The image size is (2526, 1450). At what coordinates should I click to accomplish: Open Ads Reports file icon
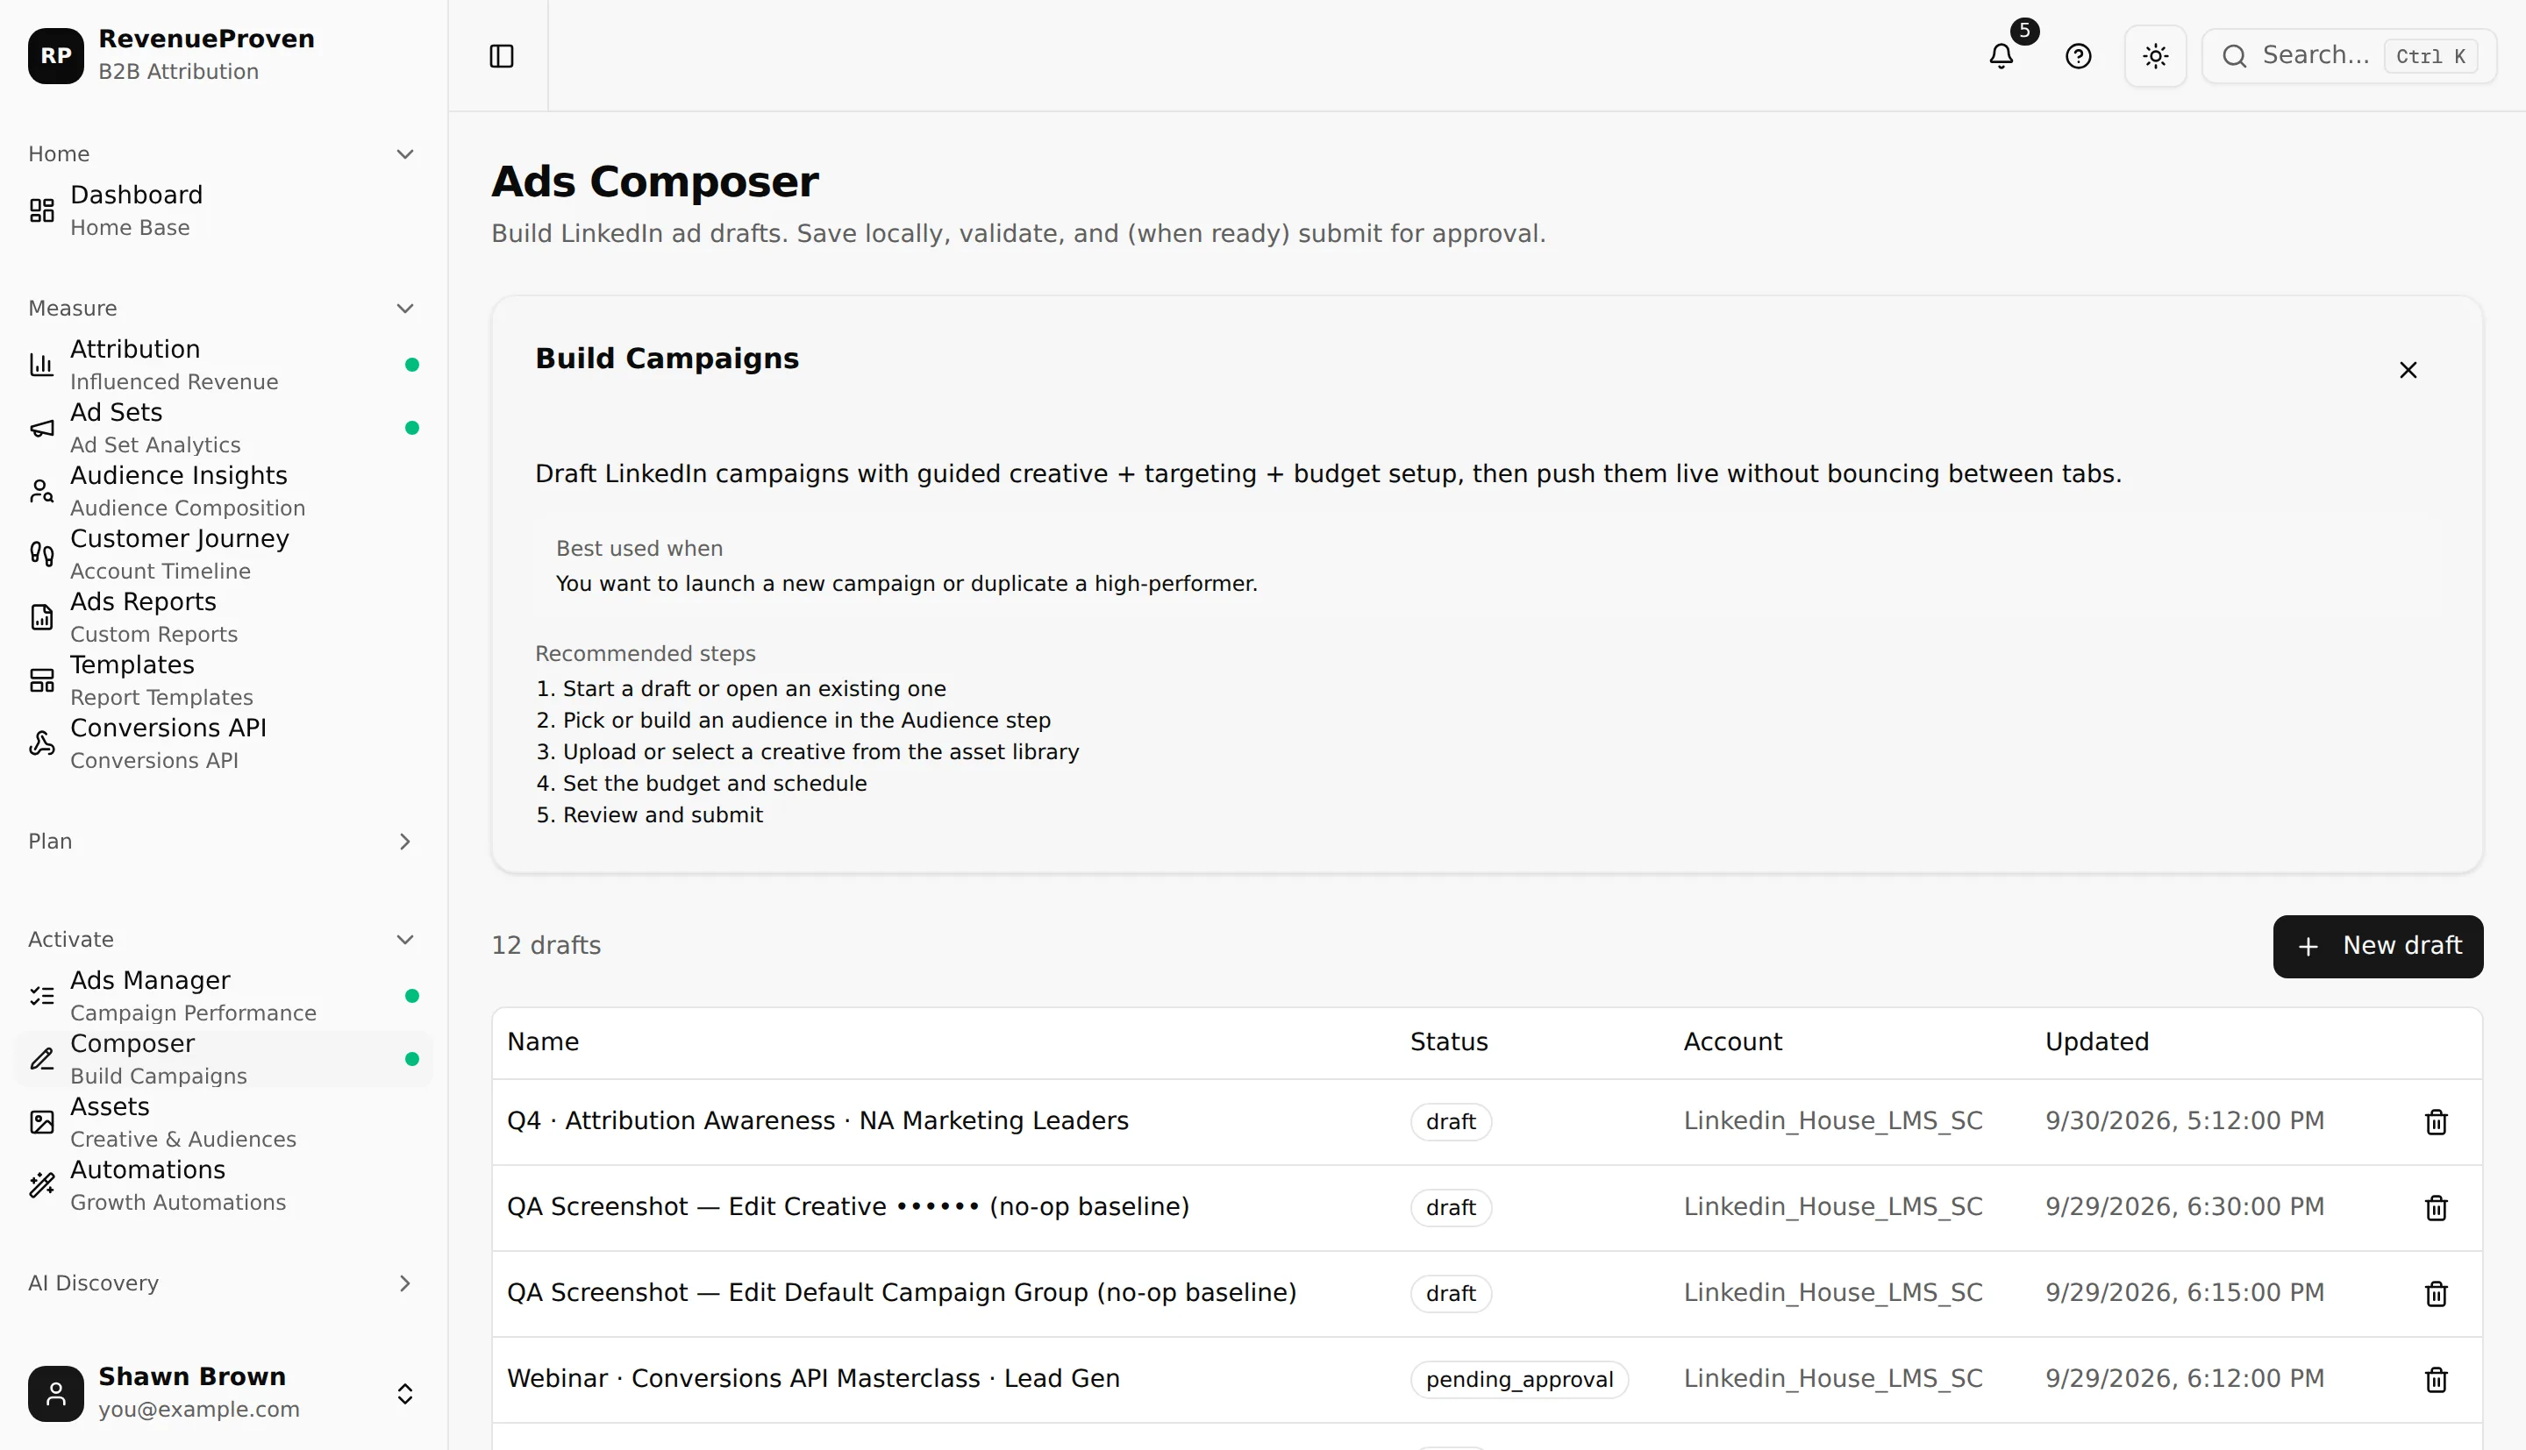click(x=42, y=617)
